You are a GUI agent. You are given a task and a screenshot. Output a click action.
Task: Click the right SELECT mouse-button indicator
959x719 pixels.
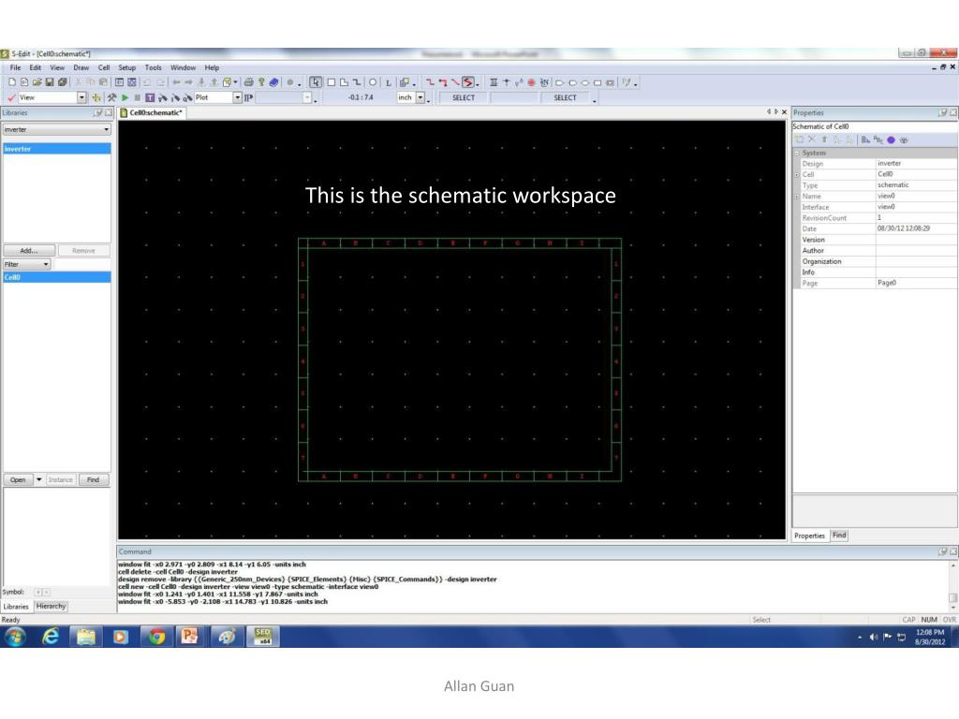[x=565, y=97]
